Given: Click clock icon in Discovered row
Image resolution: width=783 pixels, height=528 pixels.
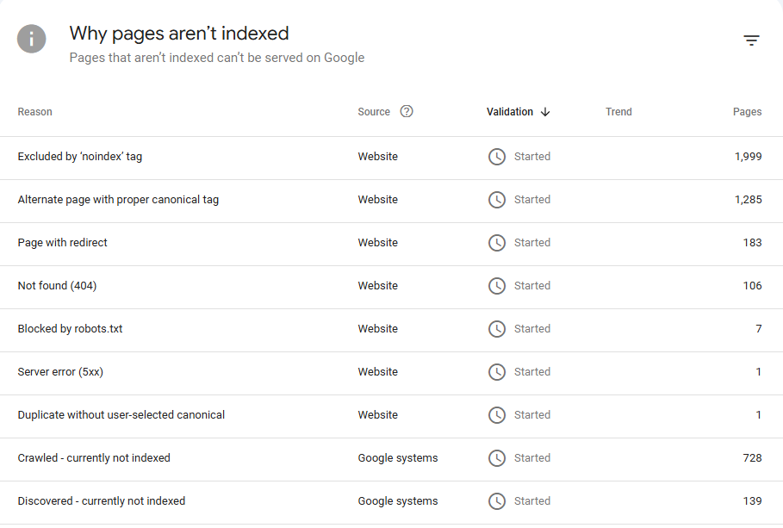Looking at the screenshot, I should point(497,501).
